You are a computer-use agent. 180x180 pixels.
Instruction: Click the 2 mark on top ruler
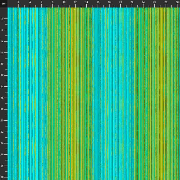(19, 2)
